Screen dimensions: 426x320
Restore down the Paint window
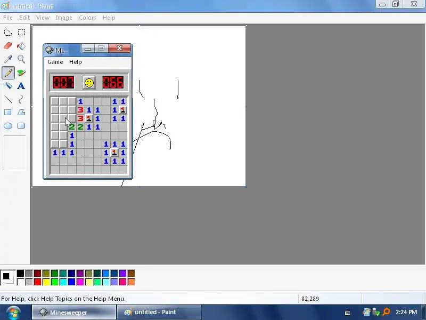[395, 4]
